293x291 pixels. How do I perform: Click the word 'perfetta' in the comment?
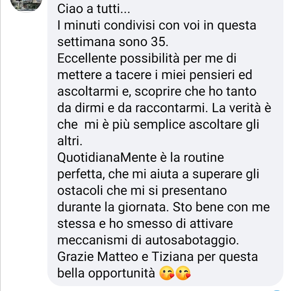point(80,174)
